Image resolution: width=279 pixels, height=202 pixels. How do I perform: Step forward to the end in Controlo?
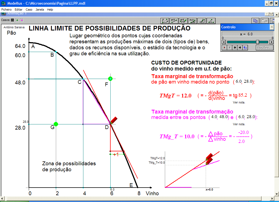(x=240, y=48)
